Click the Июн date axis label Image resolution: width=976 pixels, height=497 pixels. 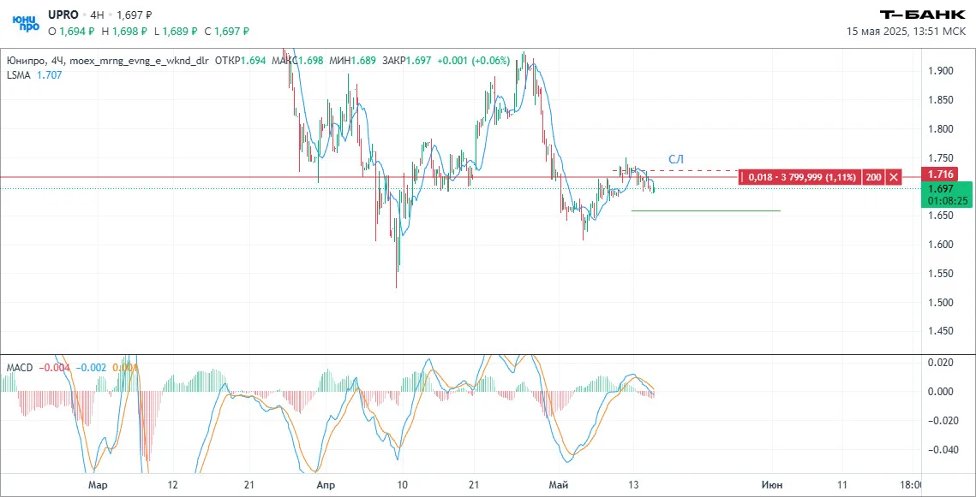pyautogui.click(x=774, y=485)
